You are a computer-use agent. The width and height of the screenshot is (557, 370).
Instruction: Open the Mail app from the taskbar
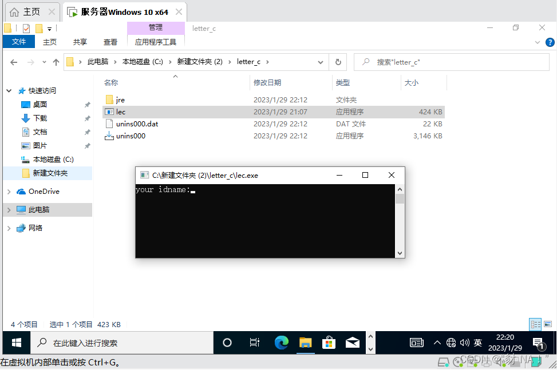click(352, 343)
